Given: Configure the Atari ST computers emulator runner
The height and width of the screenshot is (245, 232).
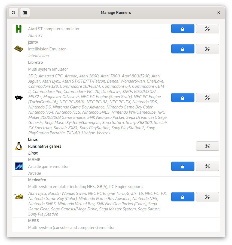Looking at the screenshot, I should click(207, 29).
